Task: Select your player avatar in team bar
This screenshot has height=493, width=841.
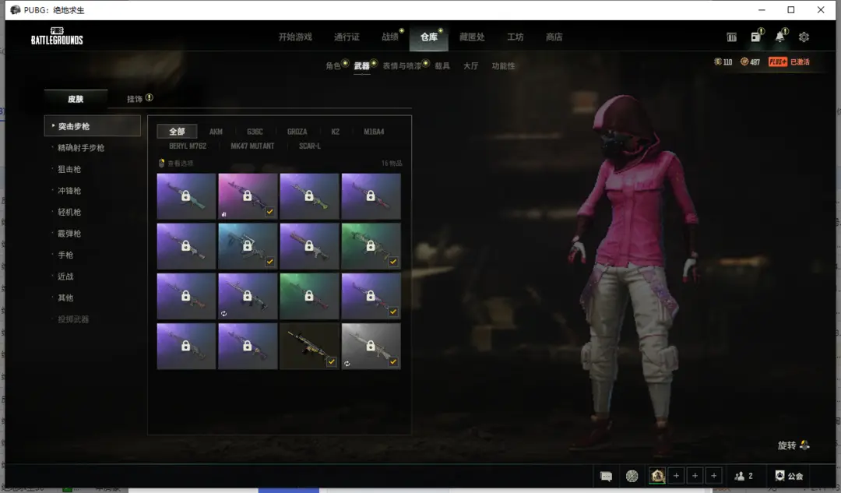Action: (x=657, y=476)
